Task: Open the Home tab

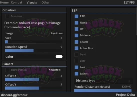Action: coord(4,2)
